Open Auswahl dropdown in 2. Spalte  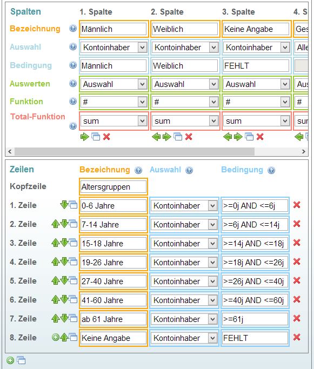point(185,48)
